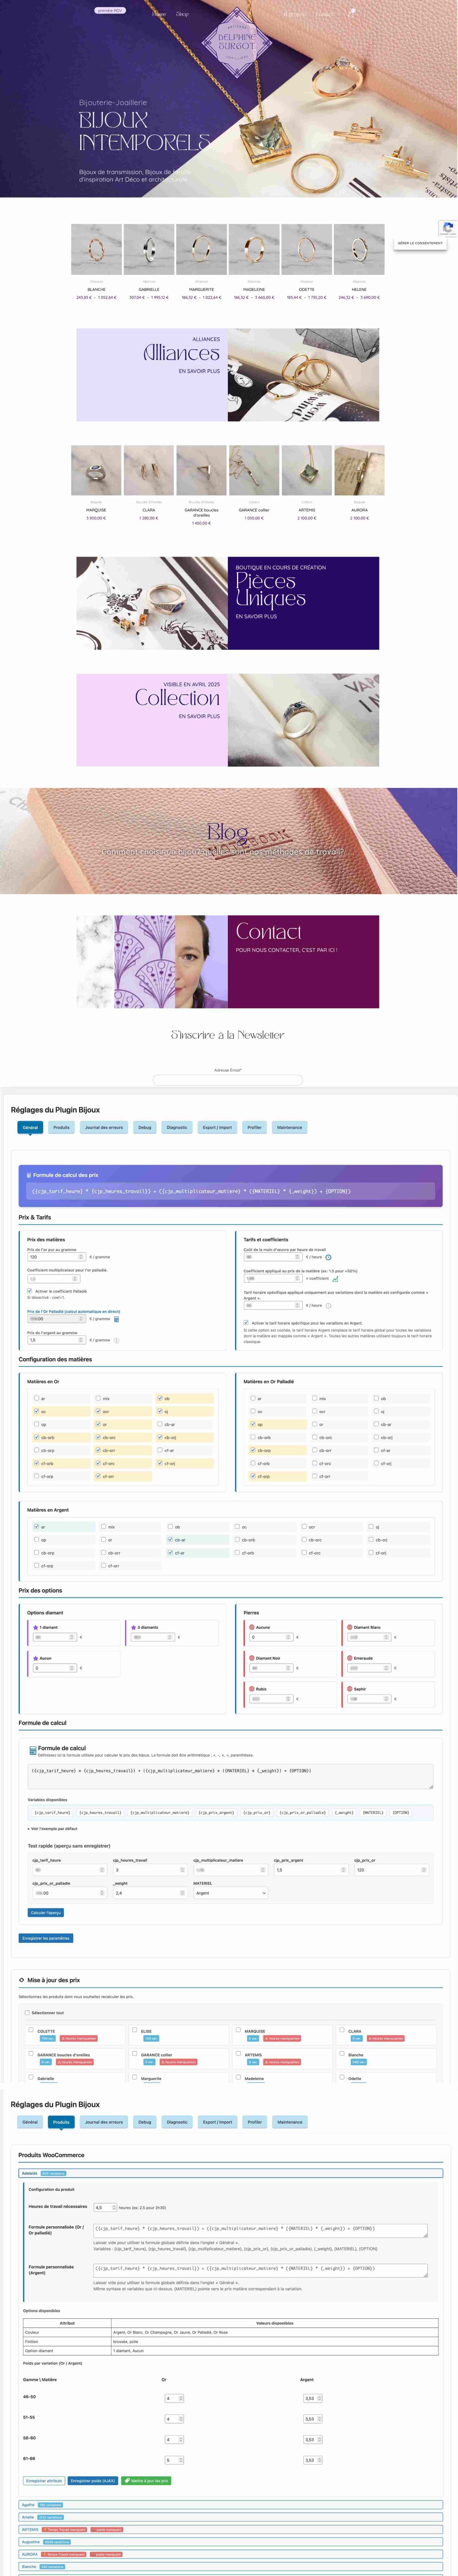Screen dimensions: 458x2576
Task: Click the newsletter Adresse Email input field
Action: point(227,1080)
